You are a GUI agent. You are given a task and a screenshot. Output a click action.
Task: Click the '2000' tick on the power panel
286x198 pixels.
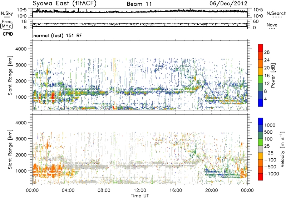coord(21,81)
